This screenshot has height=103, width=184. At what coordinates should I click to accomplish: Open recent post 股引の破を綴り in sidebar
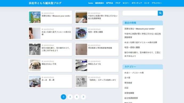(x=142, y=54)
